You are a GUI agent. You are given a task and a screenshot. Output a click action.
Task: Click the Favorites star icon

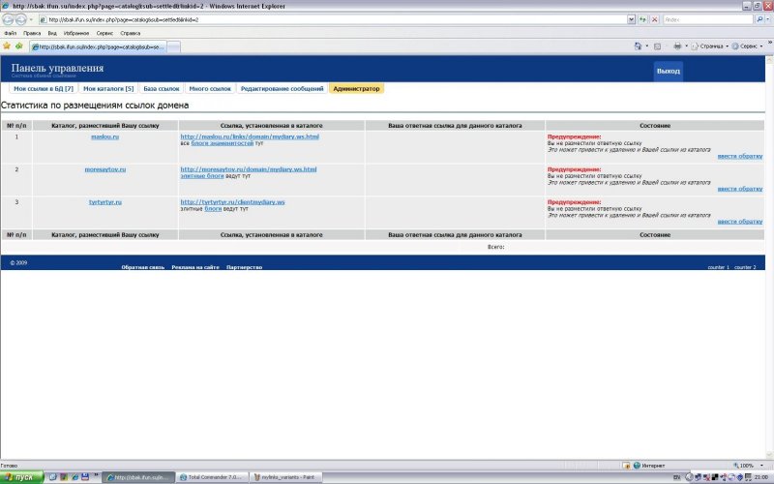pos(7,45)
